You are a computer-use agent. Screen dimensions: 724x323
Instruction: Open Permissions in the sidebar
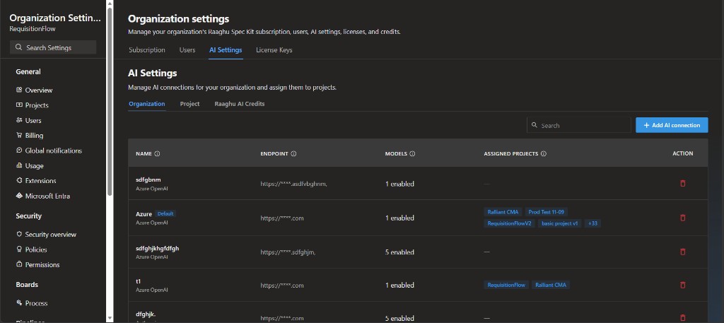tap(42, 264)
